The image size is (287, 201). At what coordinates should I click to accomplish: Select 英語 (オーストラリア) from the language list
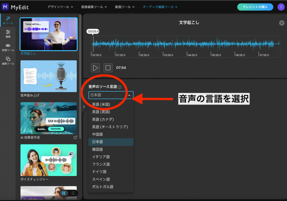coord(111,127)
